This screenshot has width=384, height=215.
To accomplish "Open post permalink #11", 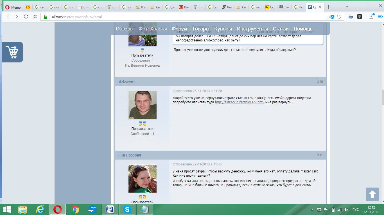I will [x=320, y=155].
